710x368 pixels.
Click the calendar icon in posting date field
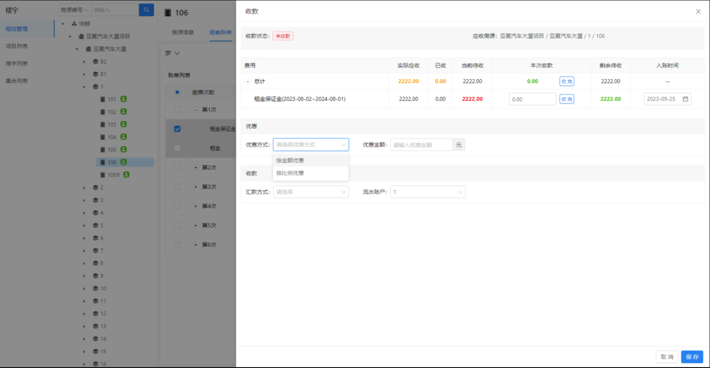point(685,99)
